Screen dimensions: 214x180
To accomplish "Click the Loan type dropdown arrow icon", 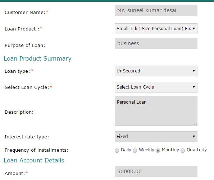I will click(x=194, y=71).
